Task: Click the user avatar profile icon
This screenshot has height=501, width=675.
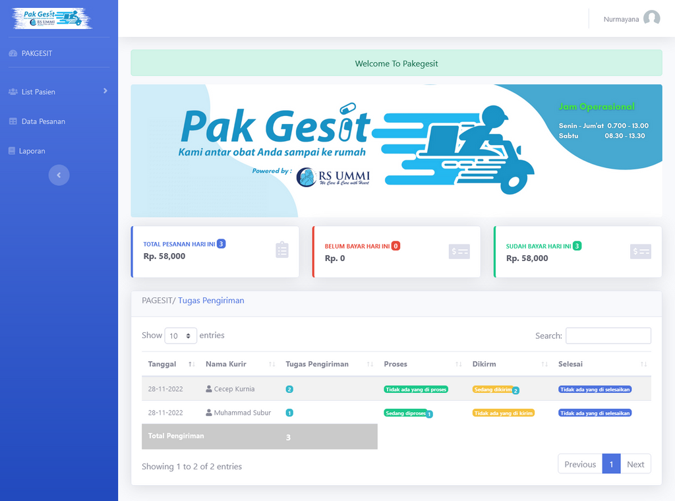Action: point(652,18)
